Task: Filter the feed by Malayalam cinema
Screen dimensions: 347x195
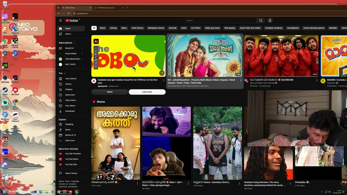Action: click(156, 28)
